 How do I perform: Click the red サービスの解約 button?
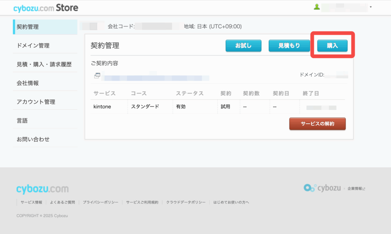click(x=317, y=124)
